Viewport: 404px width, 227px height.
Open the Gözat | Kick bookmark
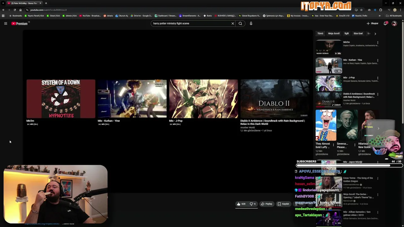(x=53, y=16)
